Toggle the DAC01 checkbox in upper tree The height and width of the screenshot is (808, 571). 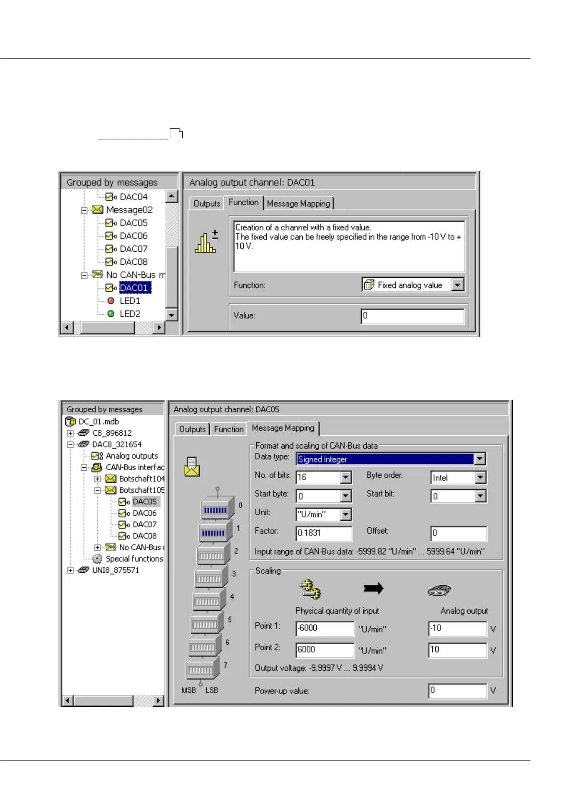pyautogui.click(x=110, y=287)
